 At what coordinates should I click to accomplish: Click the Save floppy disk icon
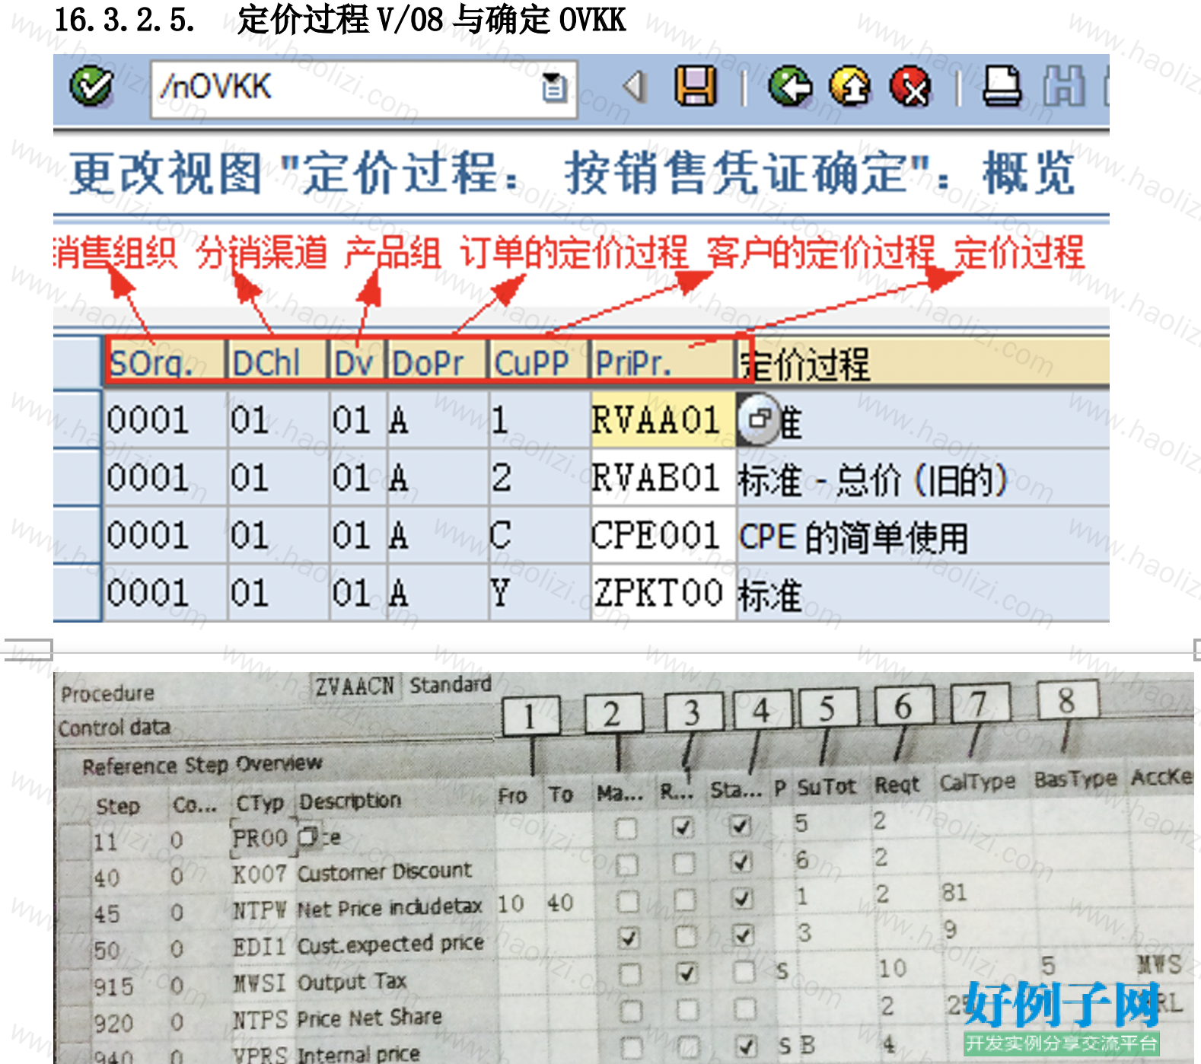pyautogui.click(x=696, y=85)
